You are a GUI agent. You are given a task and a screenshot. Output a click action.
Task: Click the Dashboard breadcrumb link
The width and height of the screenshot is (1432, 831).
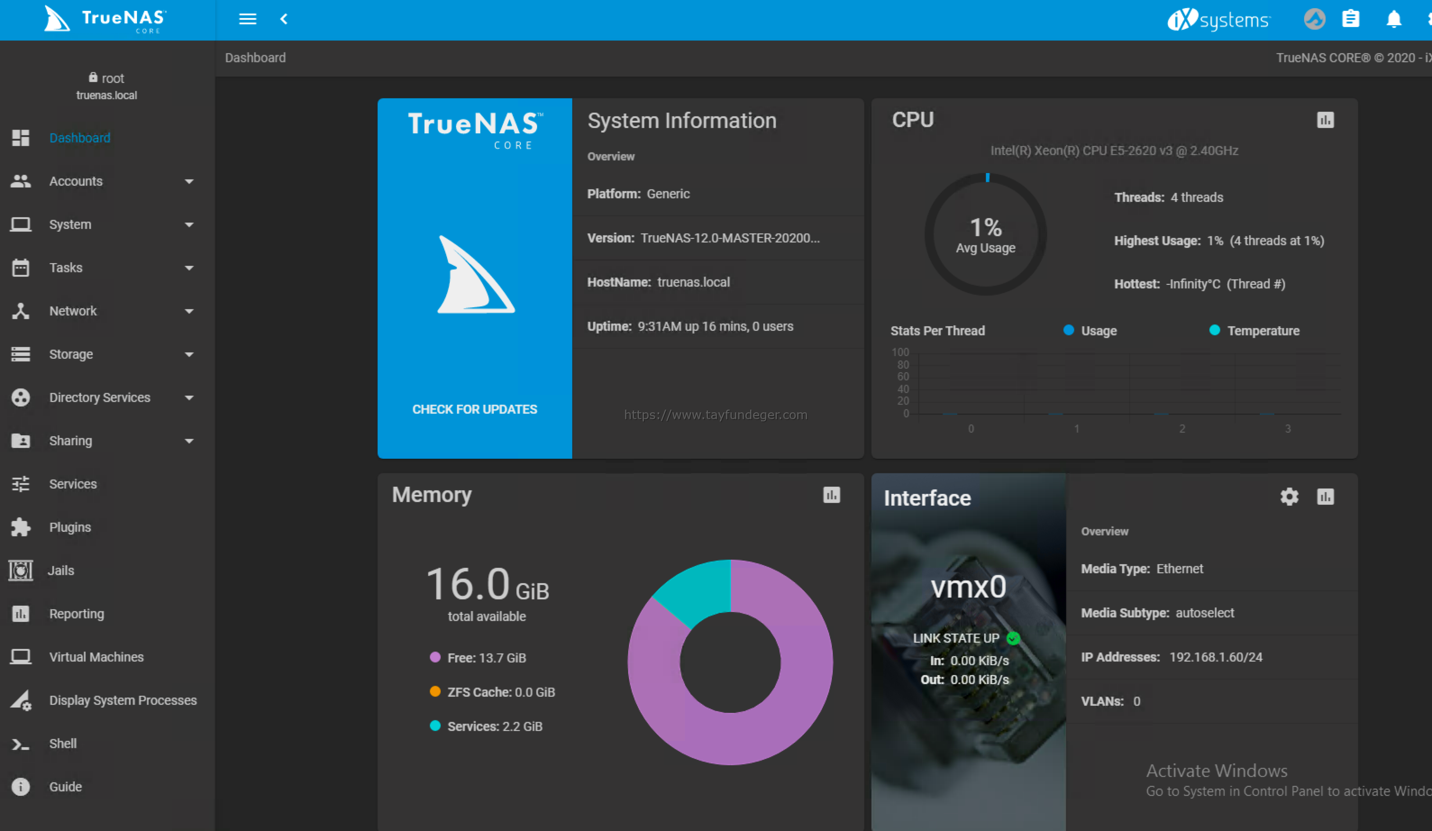(255, 57)
